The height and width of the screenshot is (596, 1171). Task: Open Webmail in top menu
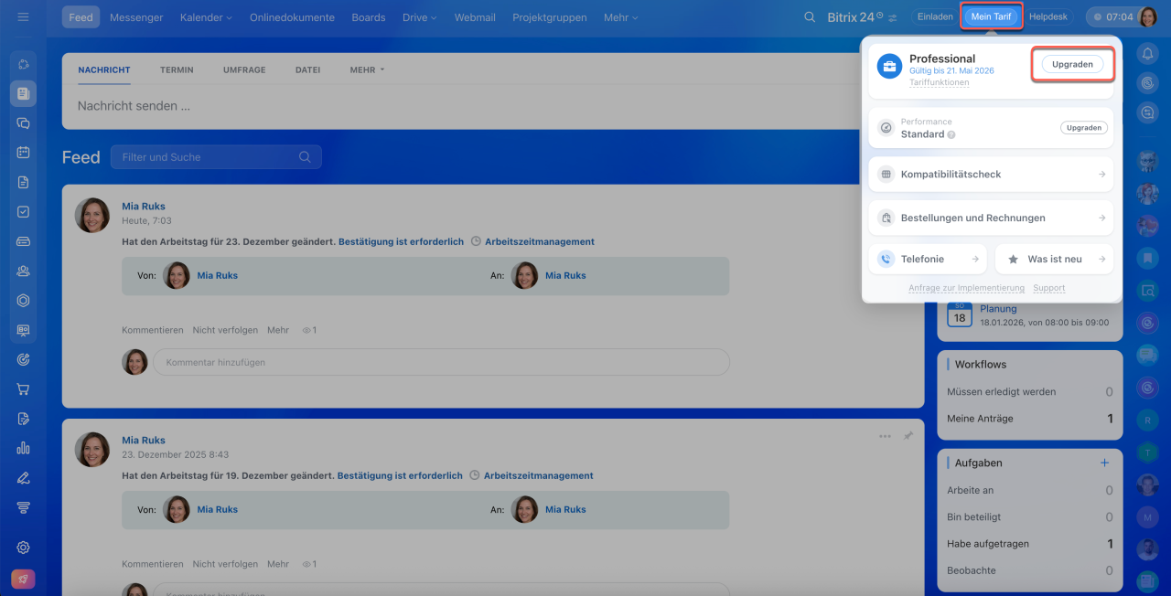pos(475,17)
